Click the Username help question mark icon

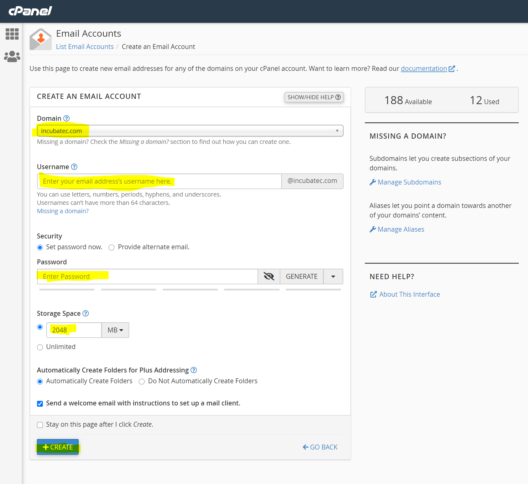click(74, 167)
